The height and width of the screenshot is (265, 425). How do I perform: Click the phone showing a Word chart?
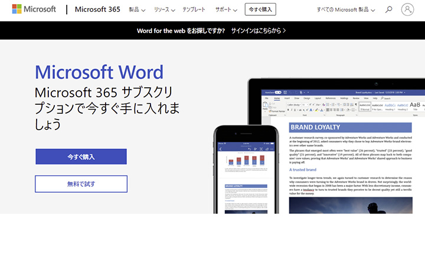click(x=246, y=170)
